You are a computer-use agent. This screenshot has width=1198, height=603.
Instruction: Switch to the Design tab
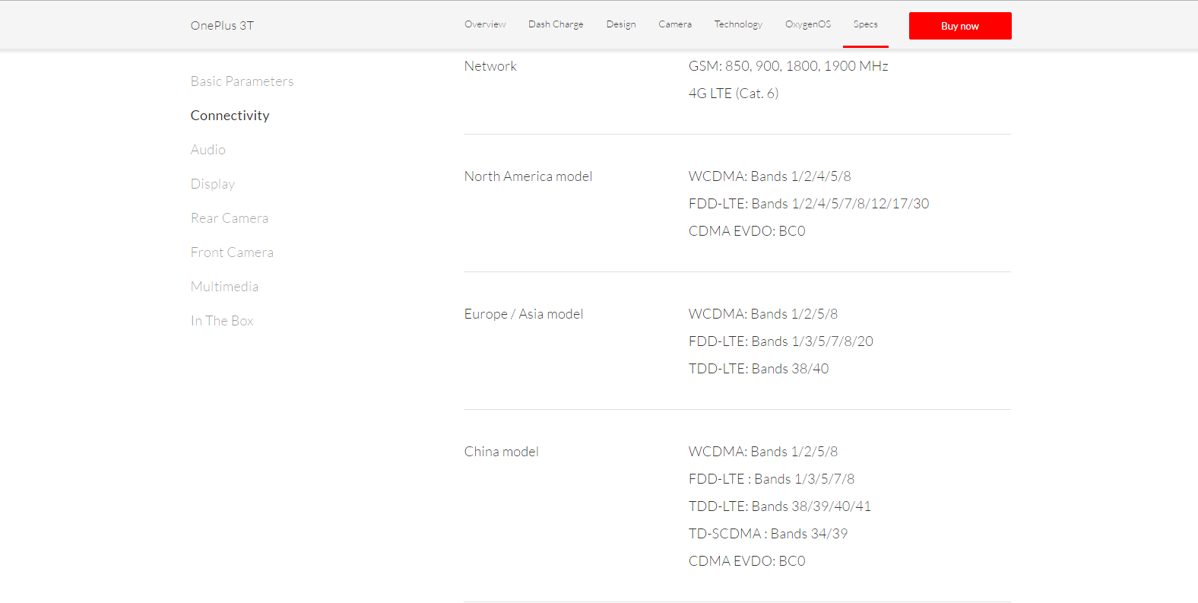pos(621,24)
